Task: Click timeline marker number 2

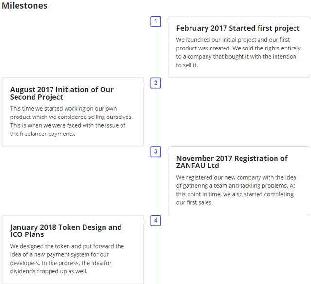Action: click(x=155, y=83)
